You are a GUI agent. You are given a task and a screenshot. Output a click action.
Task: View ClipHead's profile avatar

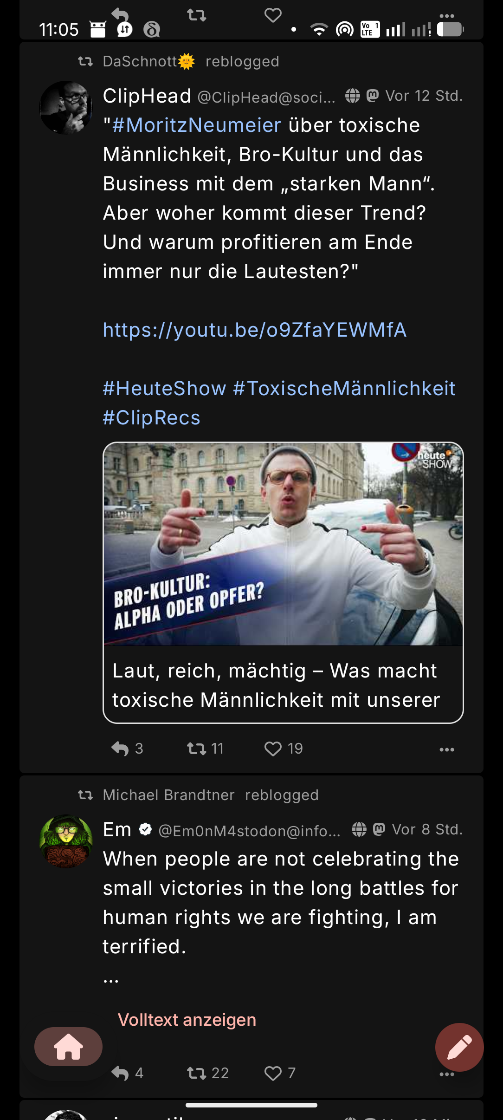(66, 108)
